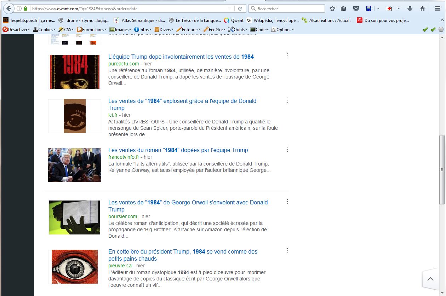Bookmark this page with the star icon
The image size is (446, 296).
coord(332,8)
